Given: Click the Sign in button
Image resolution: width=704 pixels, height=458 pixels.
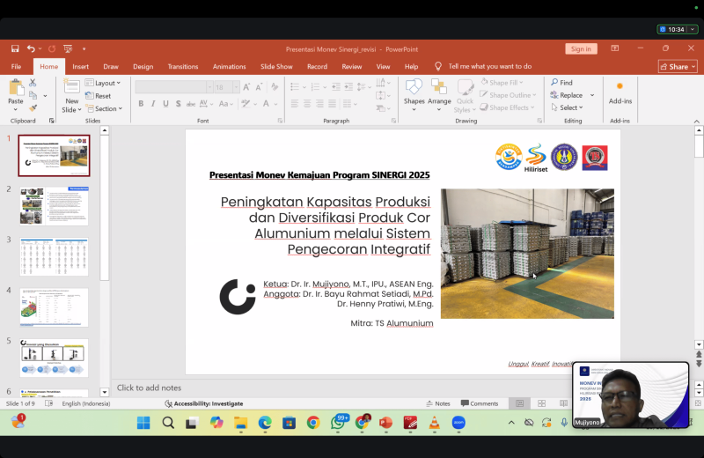Looking at the screenshot, I should [581, 49].
